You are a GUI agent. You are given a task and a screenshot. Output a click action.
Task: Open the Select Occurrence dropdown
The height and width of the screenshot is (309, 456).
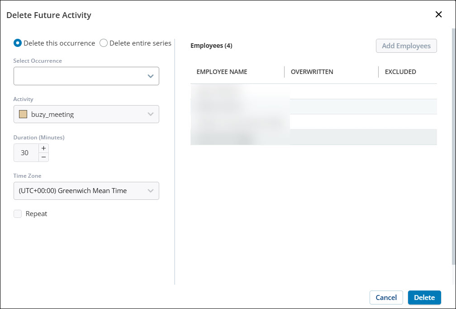[86, 76]
